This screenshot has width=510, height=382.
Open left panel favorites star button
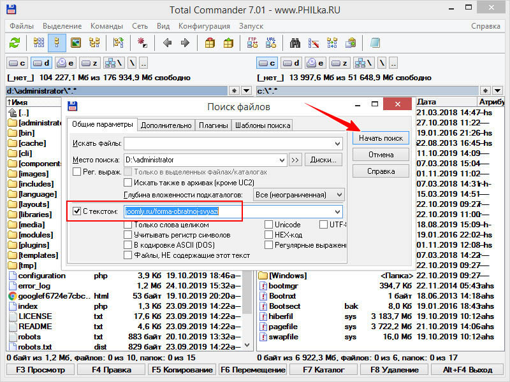pyautogui.click(x=234, y=90)
